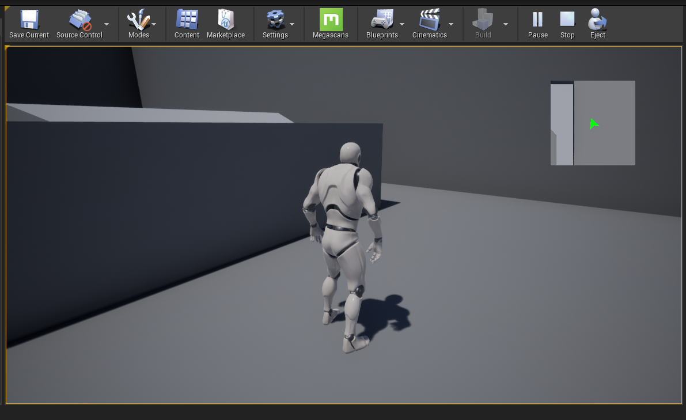This screenshot has width=686, height=420.
Task: Open the Marketplace bag icon
Action: point(226,20)
